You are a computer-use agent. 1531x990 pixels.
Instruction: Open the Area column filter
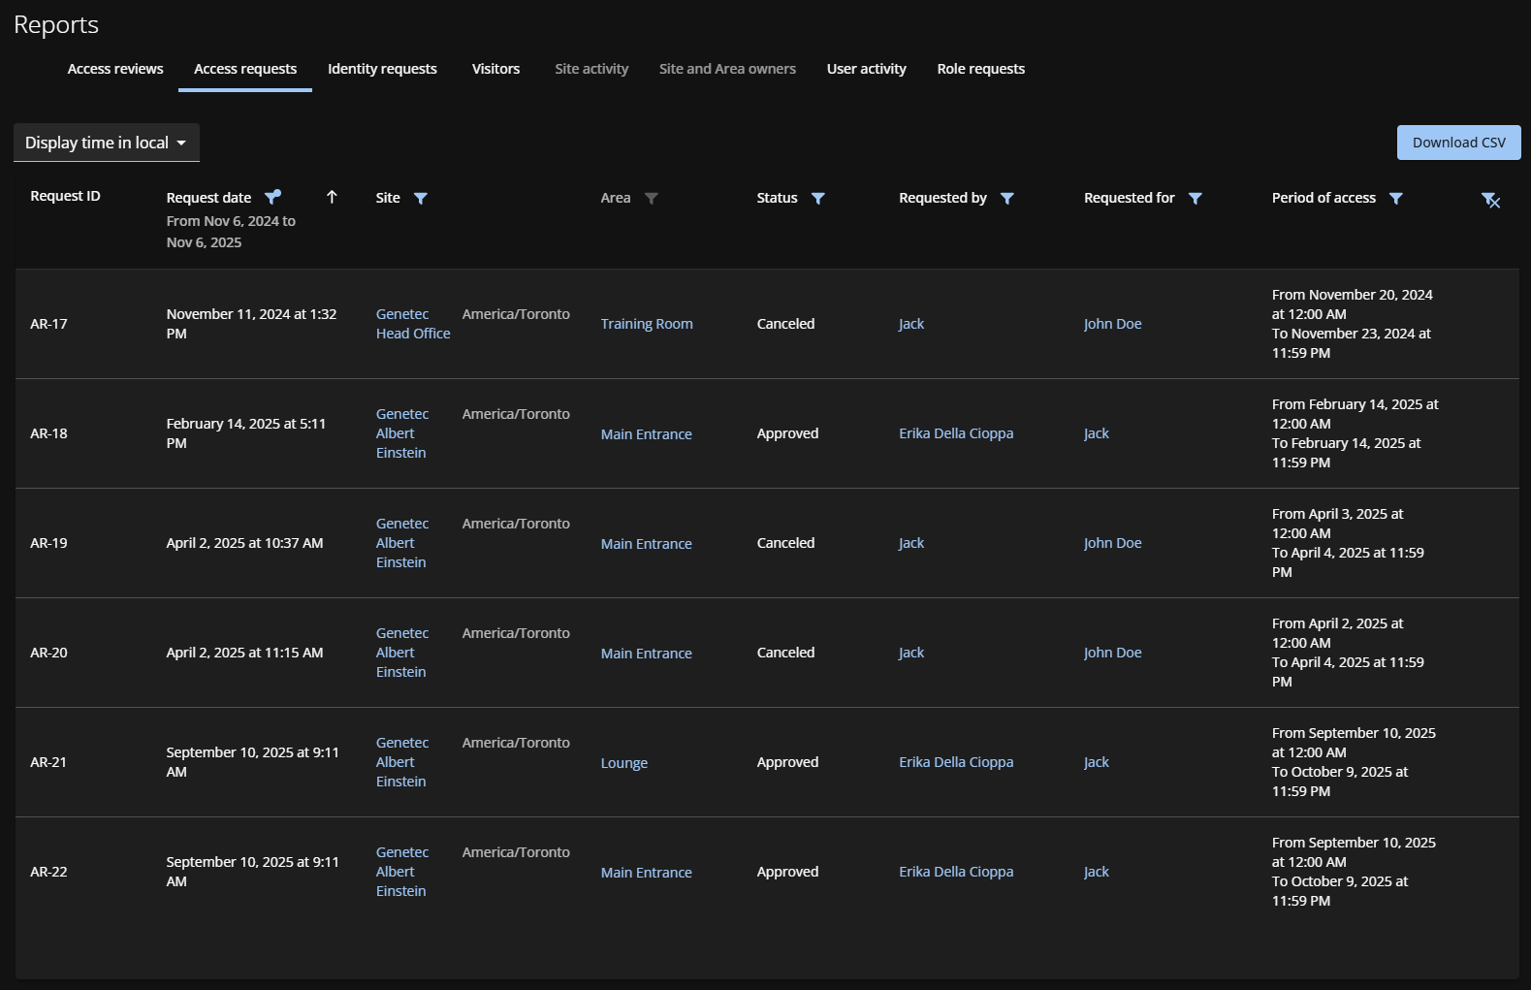[x=652, y=199]
